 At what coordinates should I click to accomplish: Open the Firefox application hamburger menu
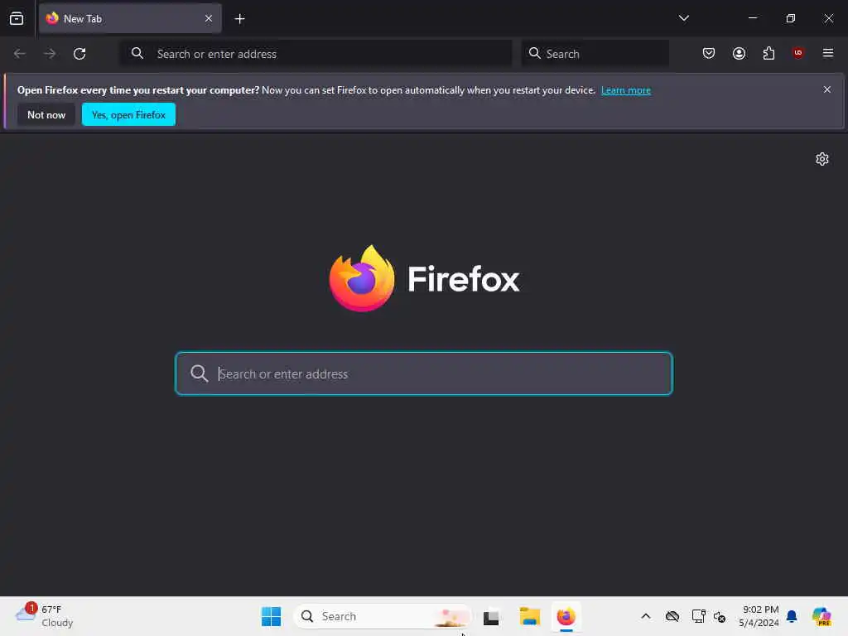tap(827, 53)
